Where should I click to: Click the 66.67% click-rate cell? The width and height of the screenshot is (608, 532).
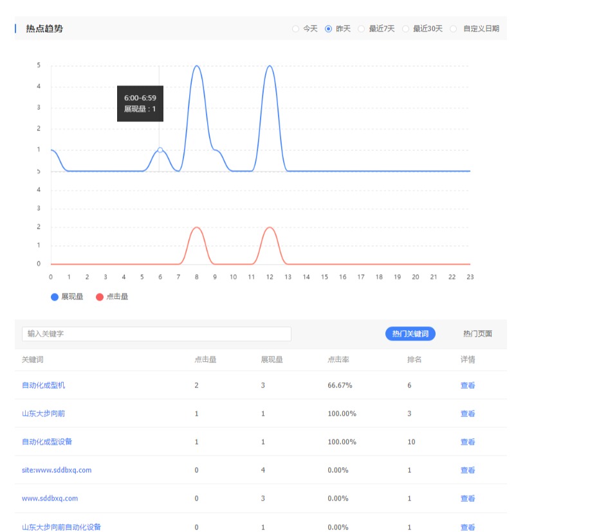(x=340, y=386)
